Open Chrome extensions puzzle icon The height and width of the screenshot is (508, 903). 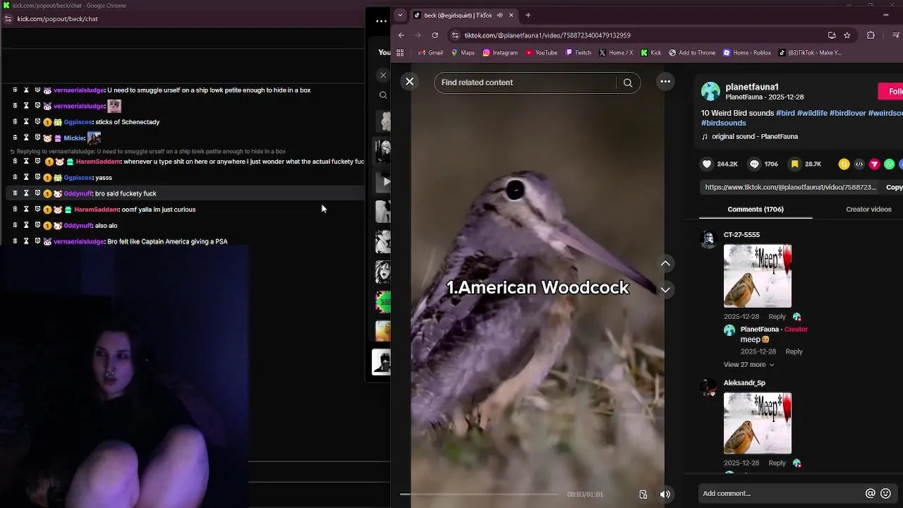pos(871,35)
